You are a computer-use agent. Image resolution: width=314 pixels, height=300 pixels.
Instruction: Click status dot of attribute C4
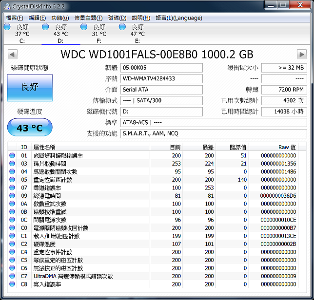[x=12, y=252]
